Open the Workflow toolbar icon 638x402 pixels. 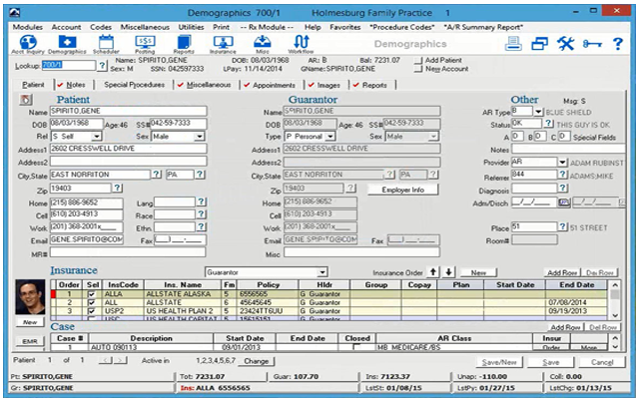(302, 44)
